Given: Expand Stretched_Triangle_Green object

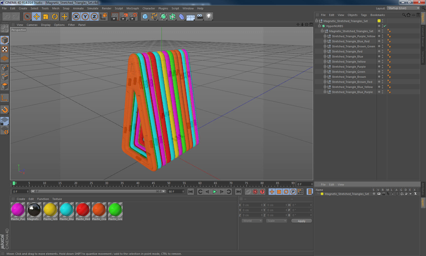Looking at the screenshot, I should pos(325,71).
